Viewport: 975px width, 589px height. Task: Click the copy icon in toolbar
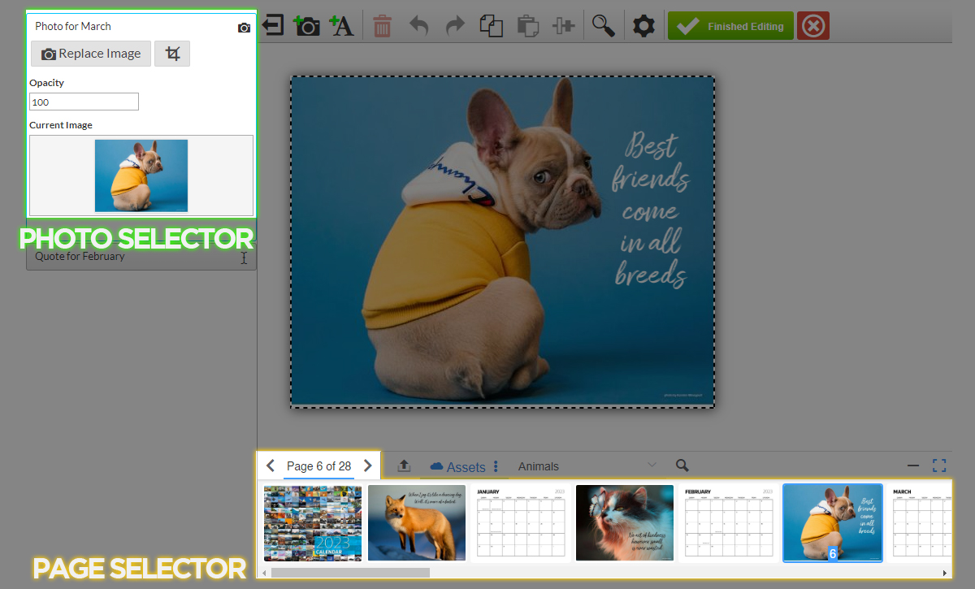click(x=491, y=26)
